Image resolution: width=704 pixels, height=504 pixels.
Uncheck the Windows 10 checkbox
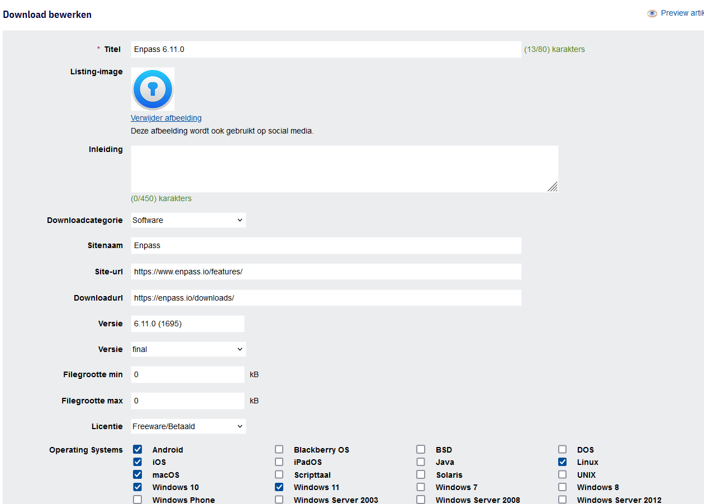(137, 487)
